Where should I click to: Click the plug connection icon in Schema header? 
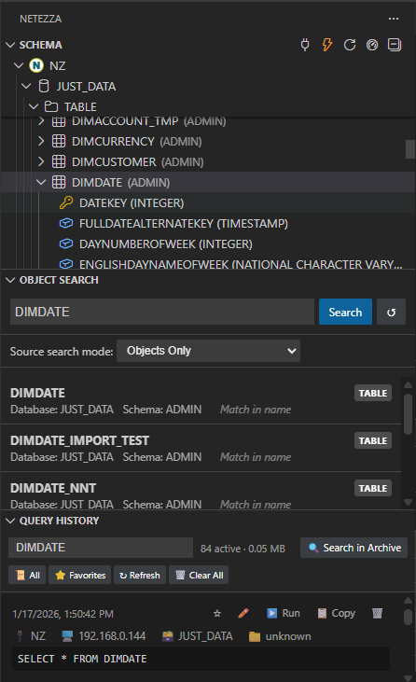click(305, 45)
